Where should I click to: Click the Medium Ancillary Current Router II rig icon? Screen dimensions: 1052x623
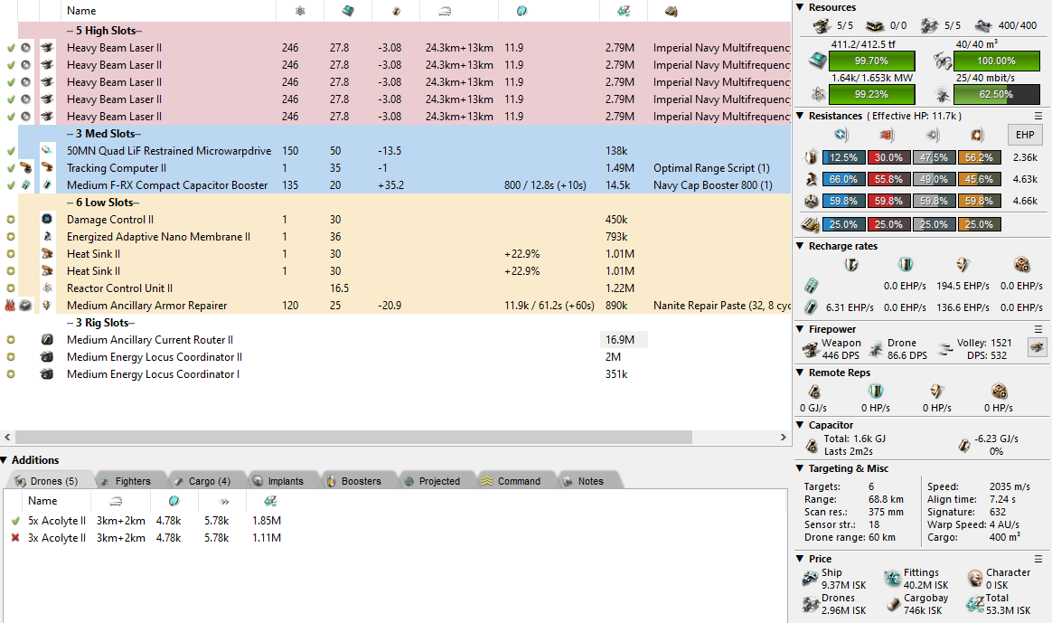(x=47, y=340)
